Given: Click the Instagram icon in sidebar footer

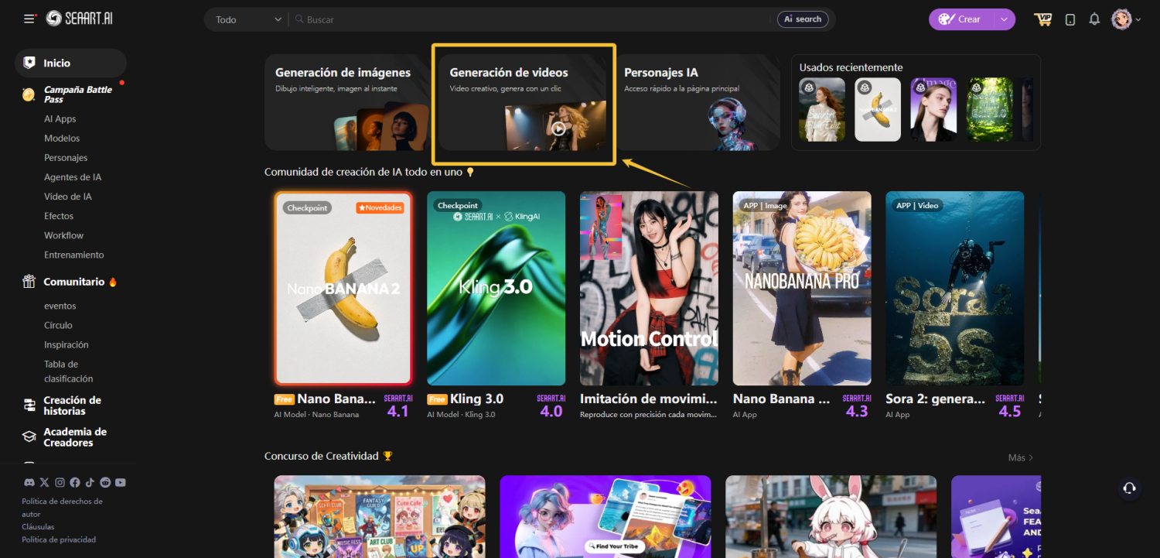Looking at the screenshot, I should [x=60, y=483].
